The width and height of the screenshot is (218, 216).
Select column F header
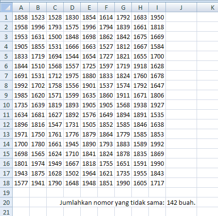(106, 7)
